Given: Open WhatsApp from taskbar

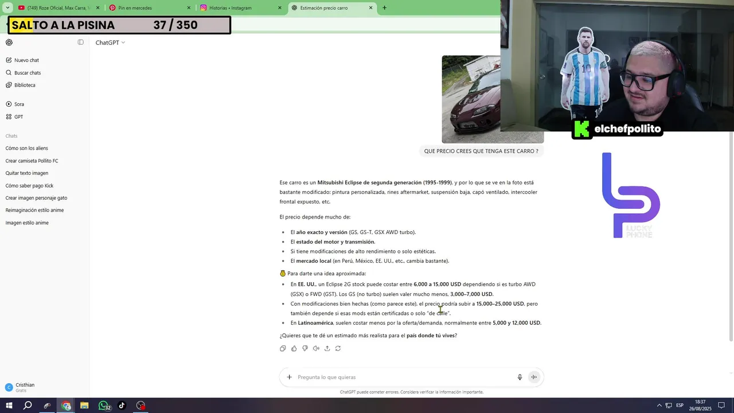Looking at the screenshot, I should 104,406.
